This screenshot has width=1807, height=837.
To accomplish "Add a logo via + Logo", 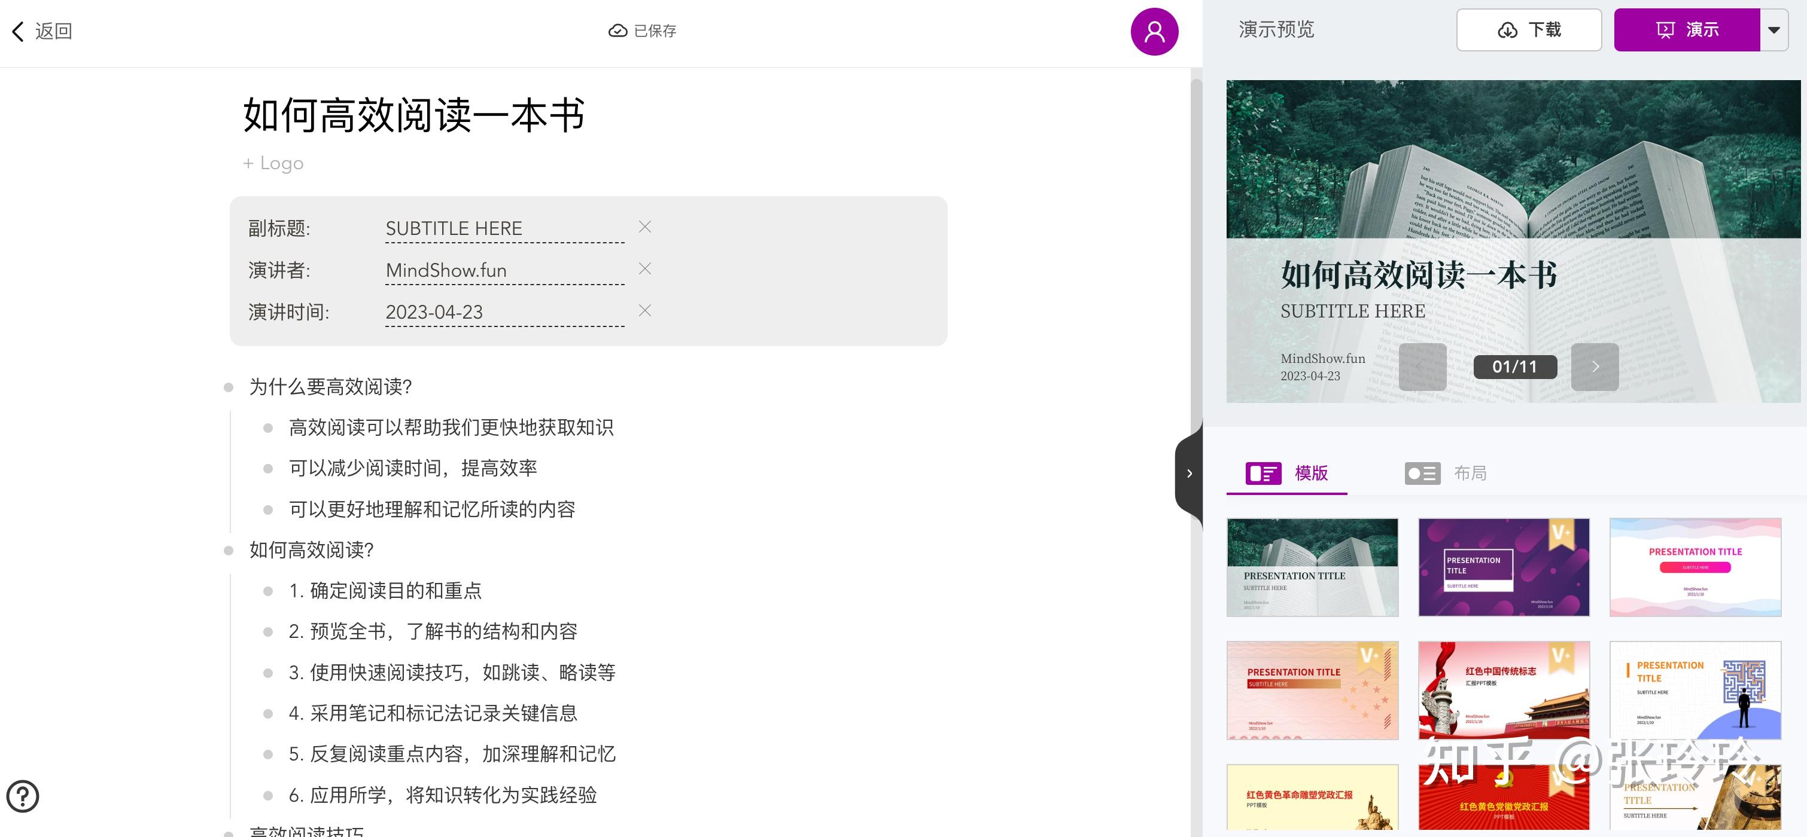I will point(273,163).
